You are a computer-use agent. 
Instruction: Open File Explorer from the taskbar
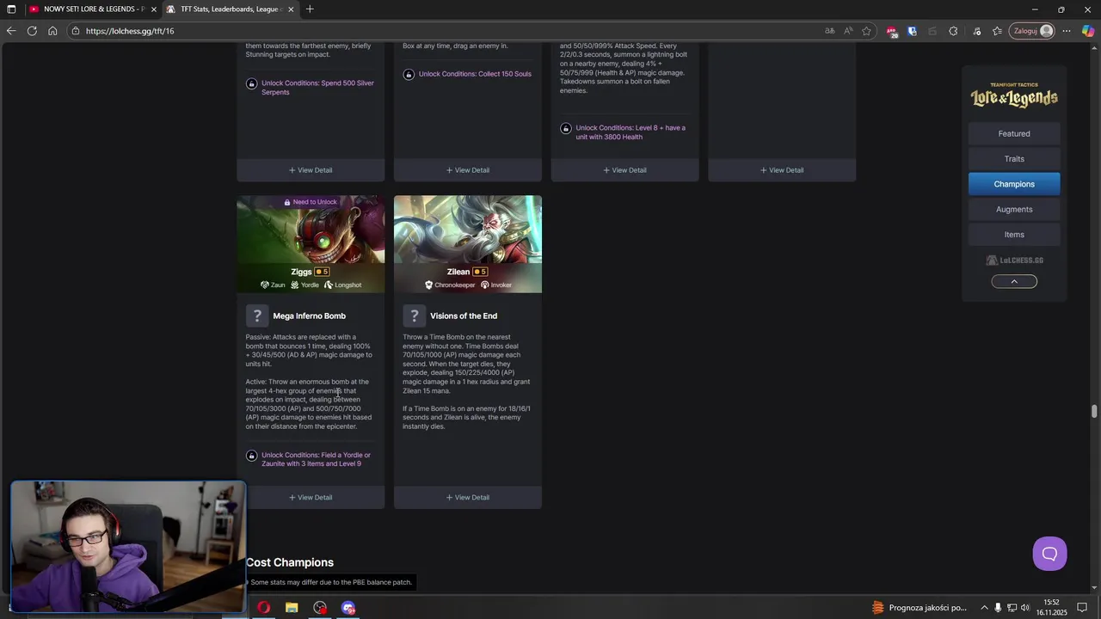click(x=292, y=608)
